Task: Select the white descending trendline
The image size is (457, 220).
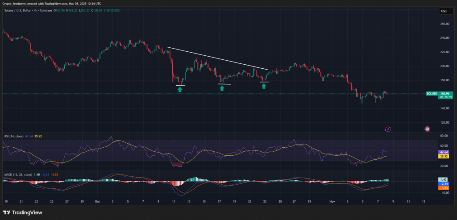Action: [x=217, y=58]
